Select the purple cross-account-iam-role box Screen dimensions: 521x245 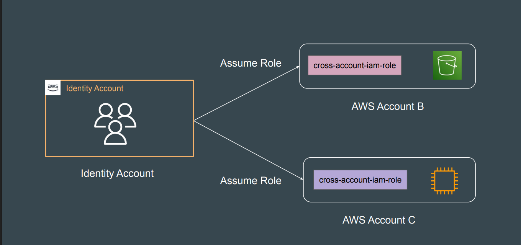click(x=360, y=180)
